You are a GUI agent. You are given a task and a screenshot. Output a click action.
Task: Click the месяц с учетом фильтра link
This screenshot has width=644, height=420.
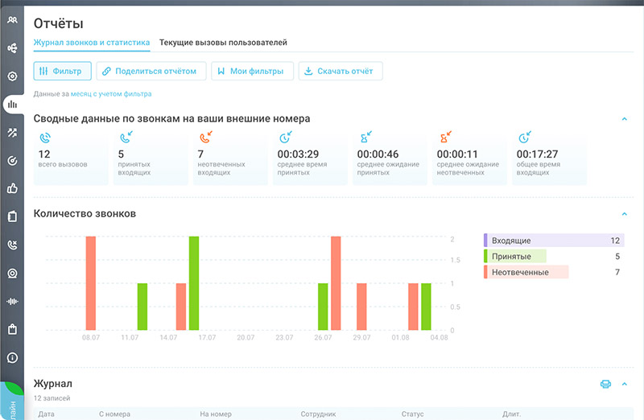pyautogui.click(x=111, y=94)
